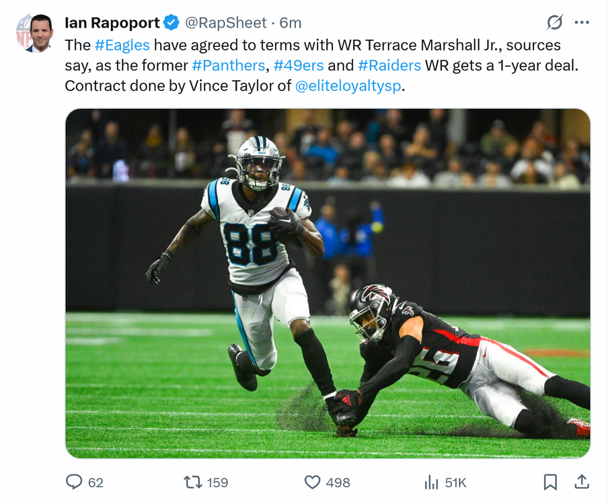Viewport: 608px width, 504px height.
Task: Click Ian Rapoport's profile avatar
Action: (x=34, y=34)
